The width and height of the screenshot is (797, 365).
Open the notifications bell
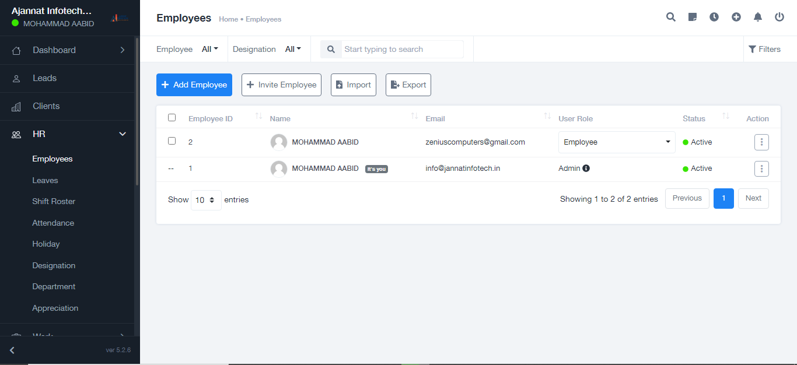click(x=758, y=17)
